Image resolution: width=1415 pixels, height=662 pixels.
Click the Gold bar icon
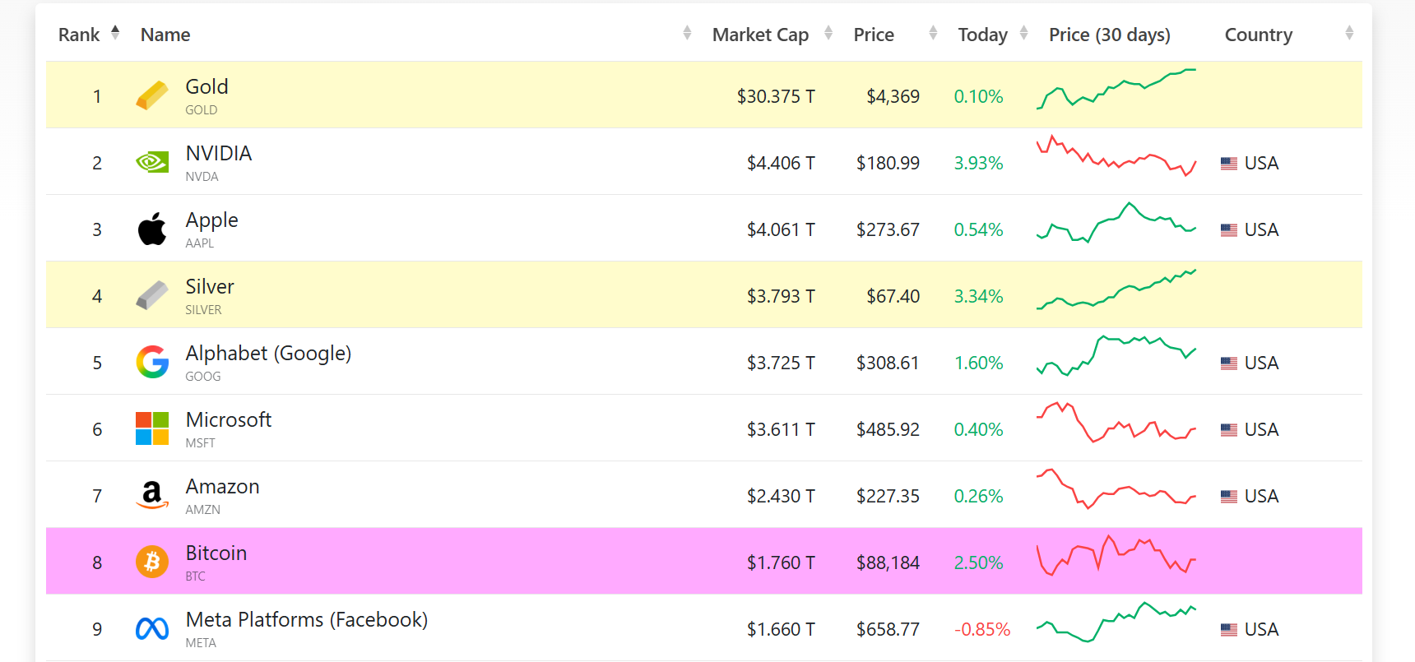pyautogui.click(x=152, y=95)
